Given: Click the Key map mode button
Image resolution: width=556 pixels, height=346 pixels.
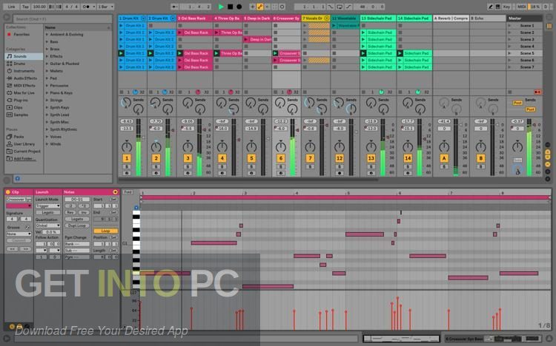Looking at the screenshot, I should [x=506, y=7].
